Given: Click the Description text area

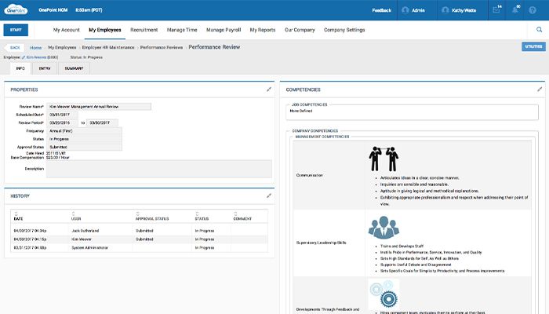Looking at the screenshot, I should tap(159, 169).
